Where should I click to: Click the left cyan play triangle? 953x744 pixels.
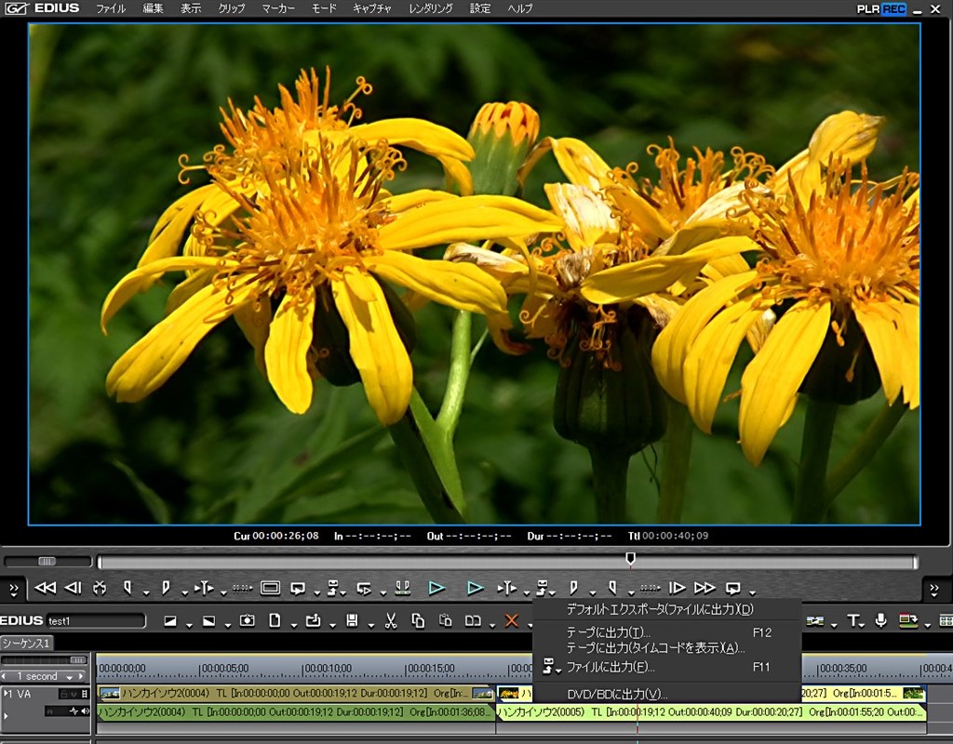(x=436, y=588)
